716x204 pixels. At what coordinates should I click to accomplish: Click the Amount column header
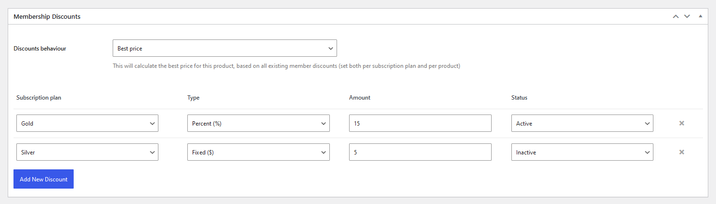click(x=360, y=98)
